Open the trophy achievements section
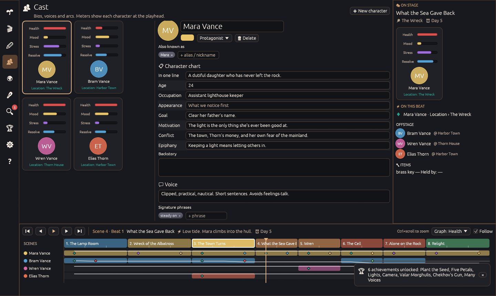The width and height of the screenshot is (496, 296). 10,128
